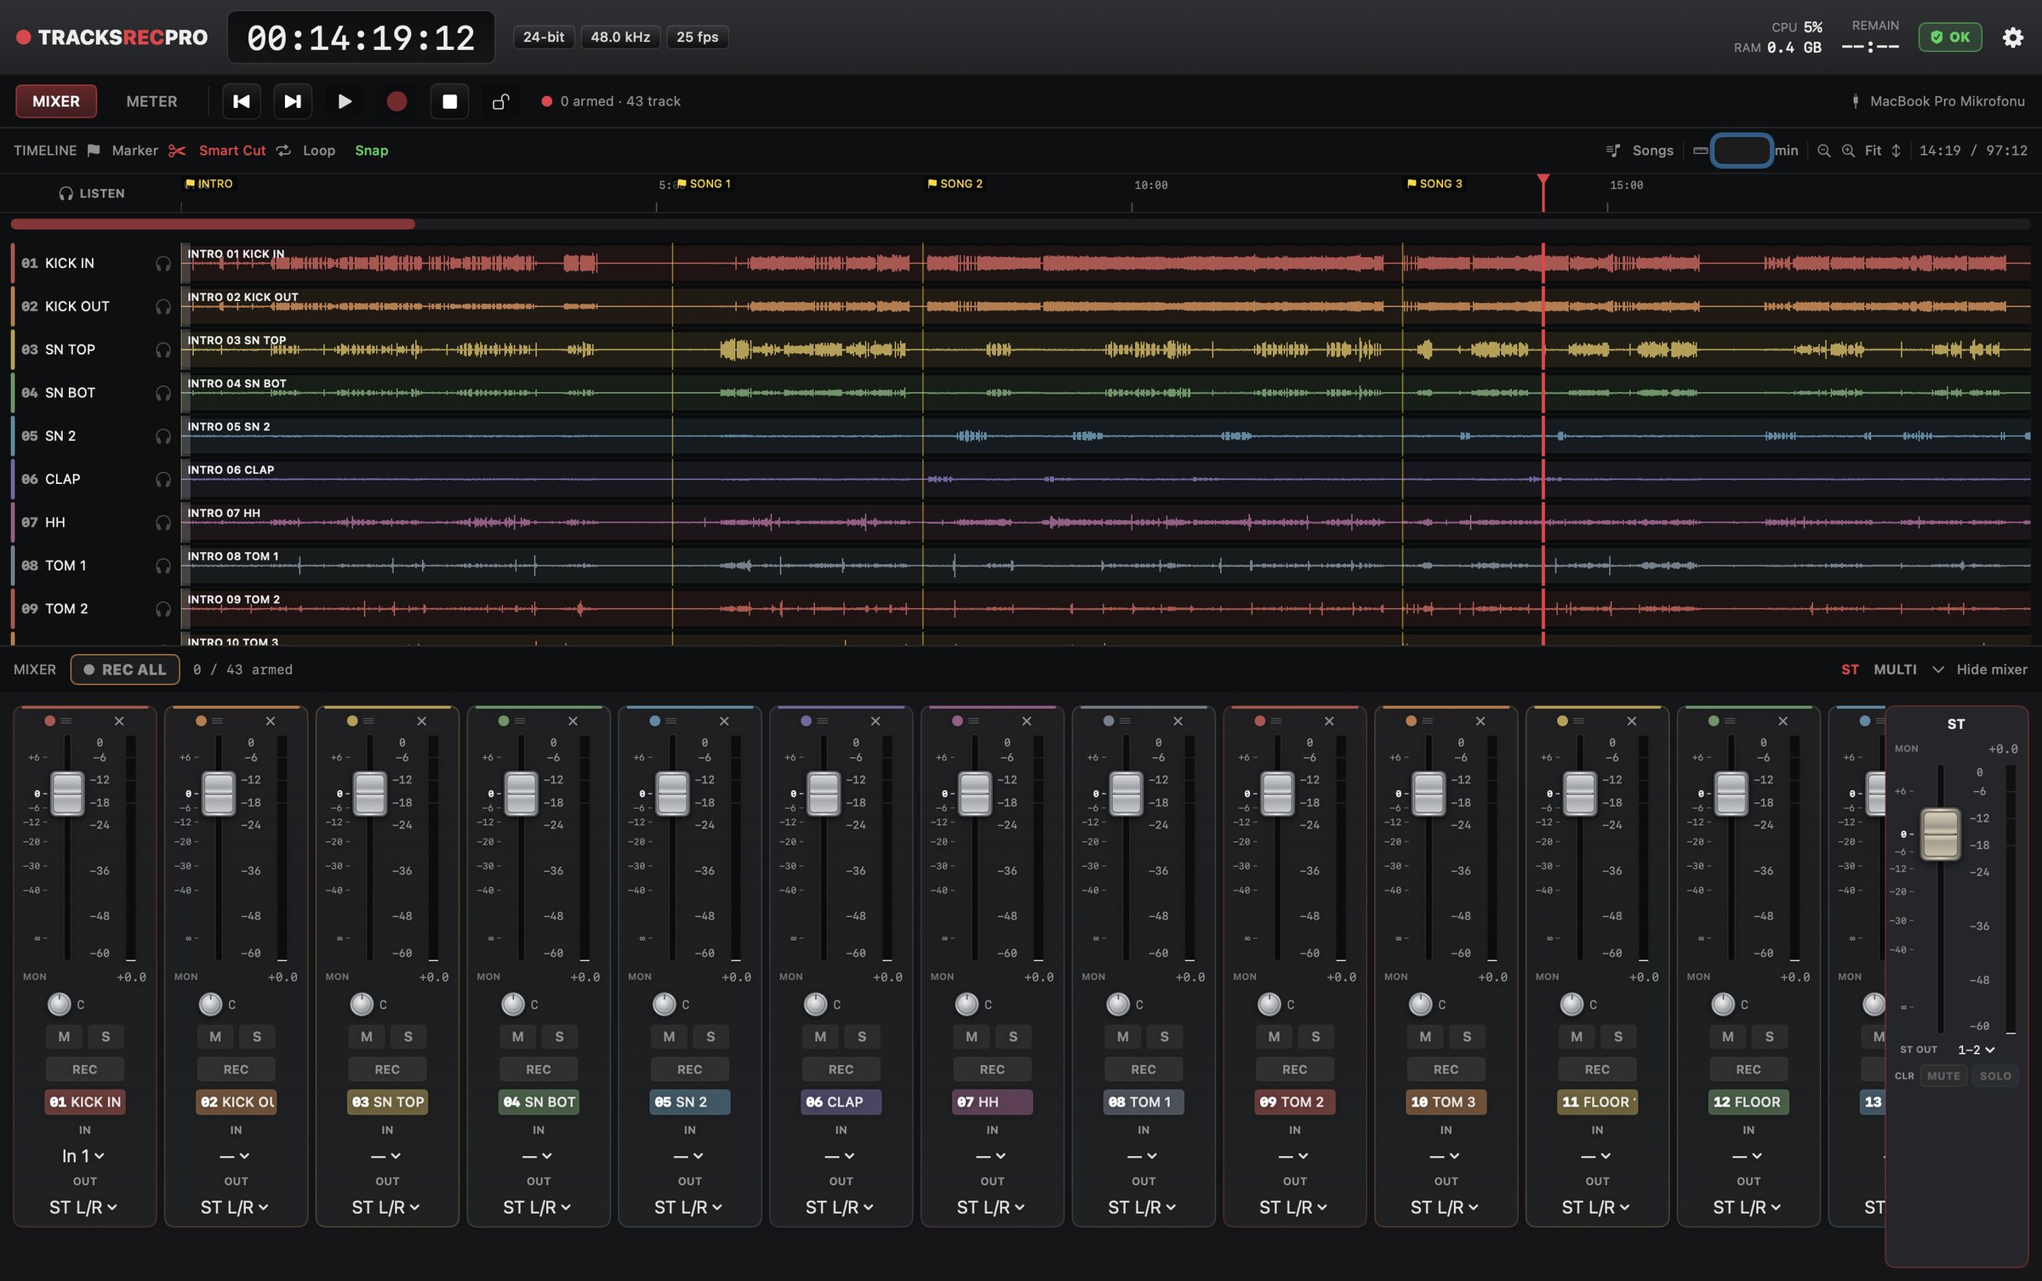Expand the chevron next to MULTI

click(x=1937, y=669)
